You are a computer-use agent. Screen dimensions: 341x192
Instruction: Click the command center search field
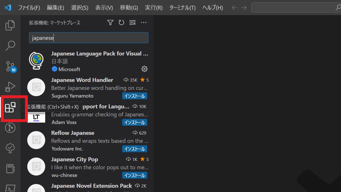(x=296, y=8)
